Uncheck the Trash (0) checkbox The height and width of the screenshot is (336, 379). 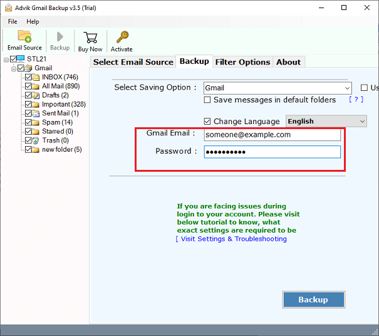(28, 140)
